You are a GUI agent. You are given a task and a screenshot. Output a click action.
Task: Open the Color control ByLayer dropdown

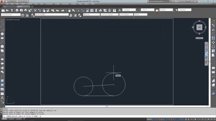point(91,14)
